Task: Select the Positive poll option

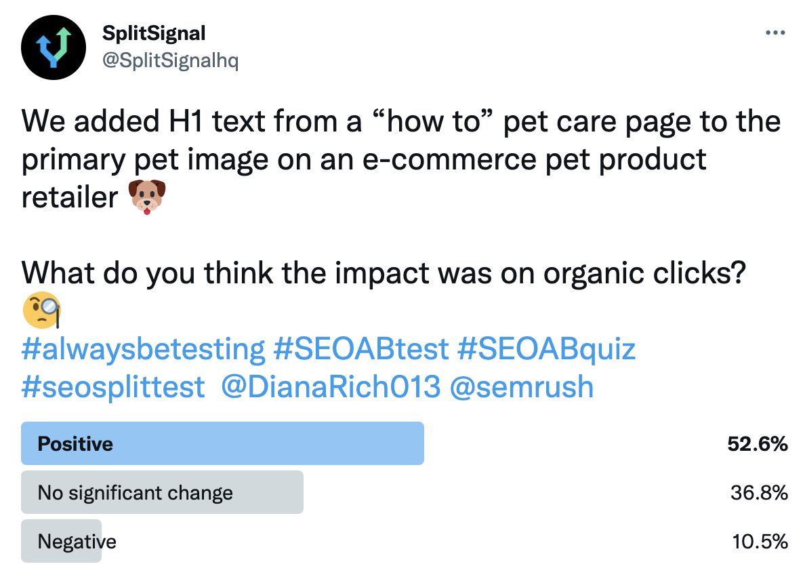Action: coord(222,444)
